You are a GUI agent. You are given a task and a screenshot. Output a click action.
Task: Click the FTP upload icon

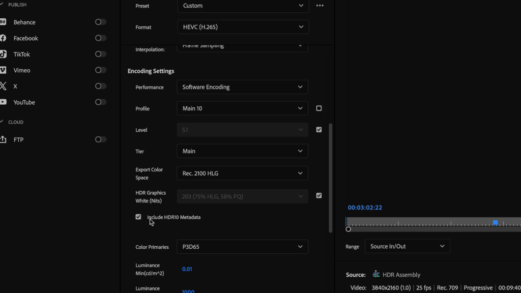tap(3, 139)
